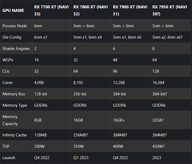Click the Shader Engines row label

(16, 49)
